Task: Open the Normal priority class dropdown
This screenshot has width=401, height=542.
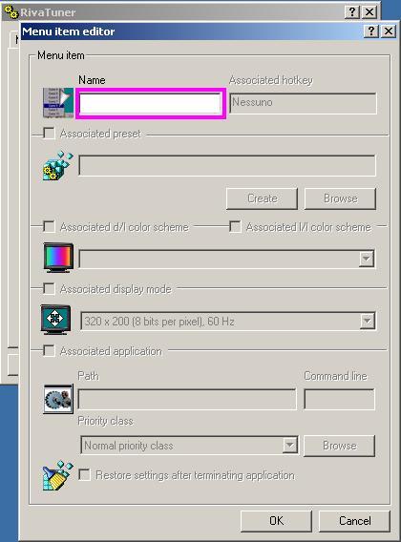Action: tap(189, 446)
